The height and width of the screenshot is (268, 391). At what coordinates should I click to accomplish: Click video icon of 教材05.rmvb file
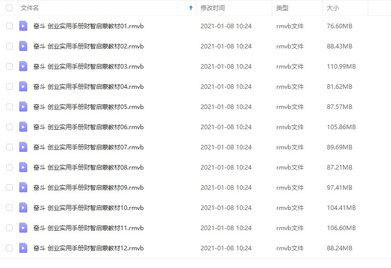click(23, 106)
